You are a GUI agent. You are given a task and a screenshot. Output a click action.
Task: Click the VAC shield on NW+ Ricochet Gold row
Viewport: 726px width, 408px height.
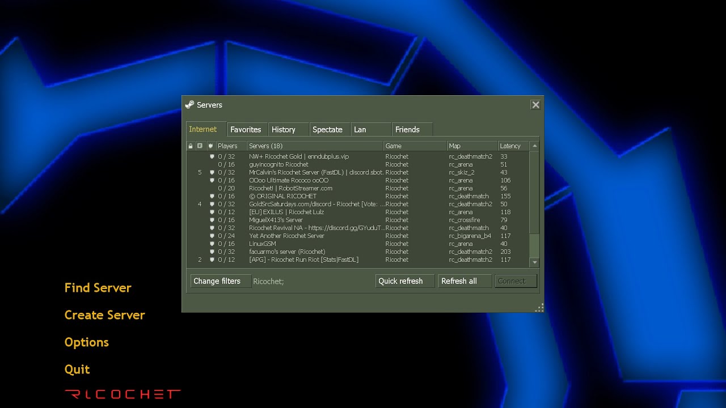click(212, 156)
